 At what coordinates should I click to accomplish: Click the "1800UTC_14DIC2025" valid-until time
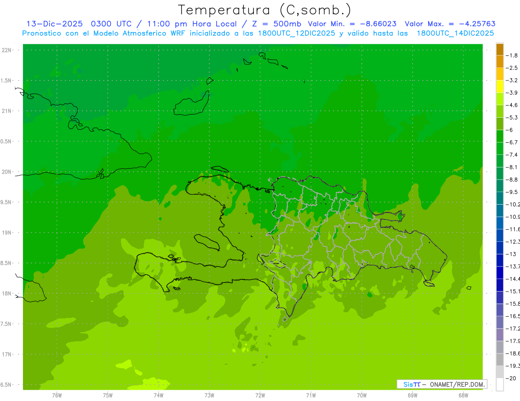[x=455, y=33]
